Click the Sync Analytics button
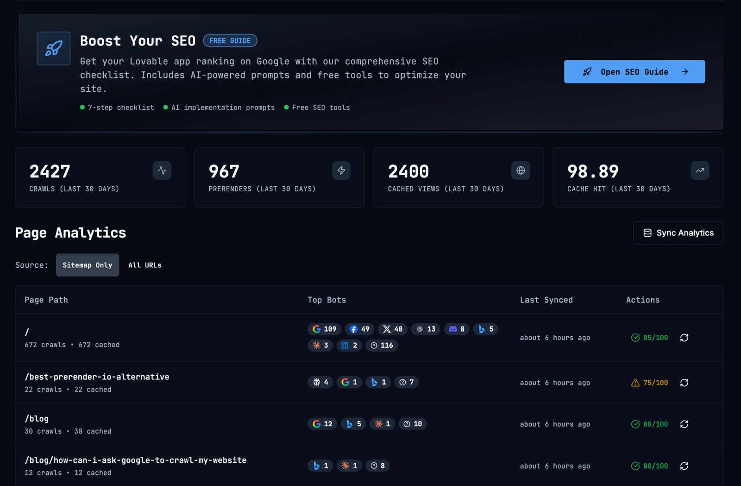This screenshot has width=741, height=486. [x=678, y=233]
